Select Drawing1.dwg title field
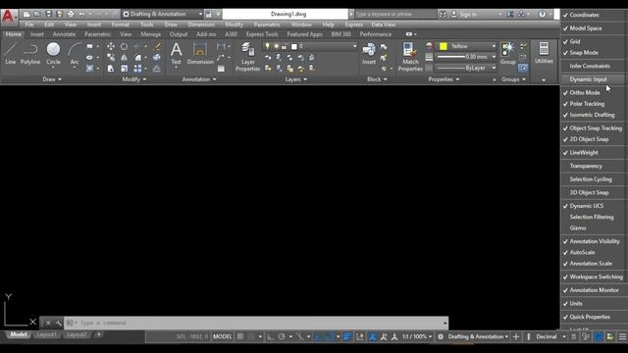 coord(286,14)
